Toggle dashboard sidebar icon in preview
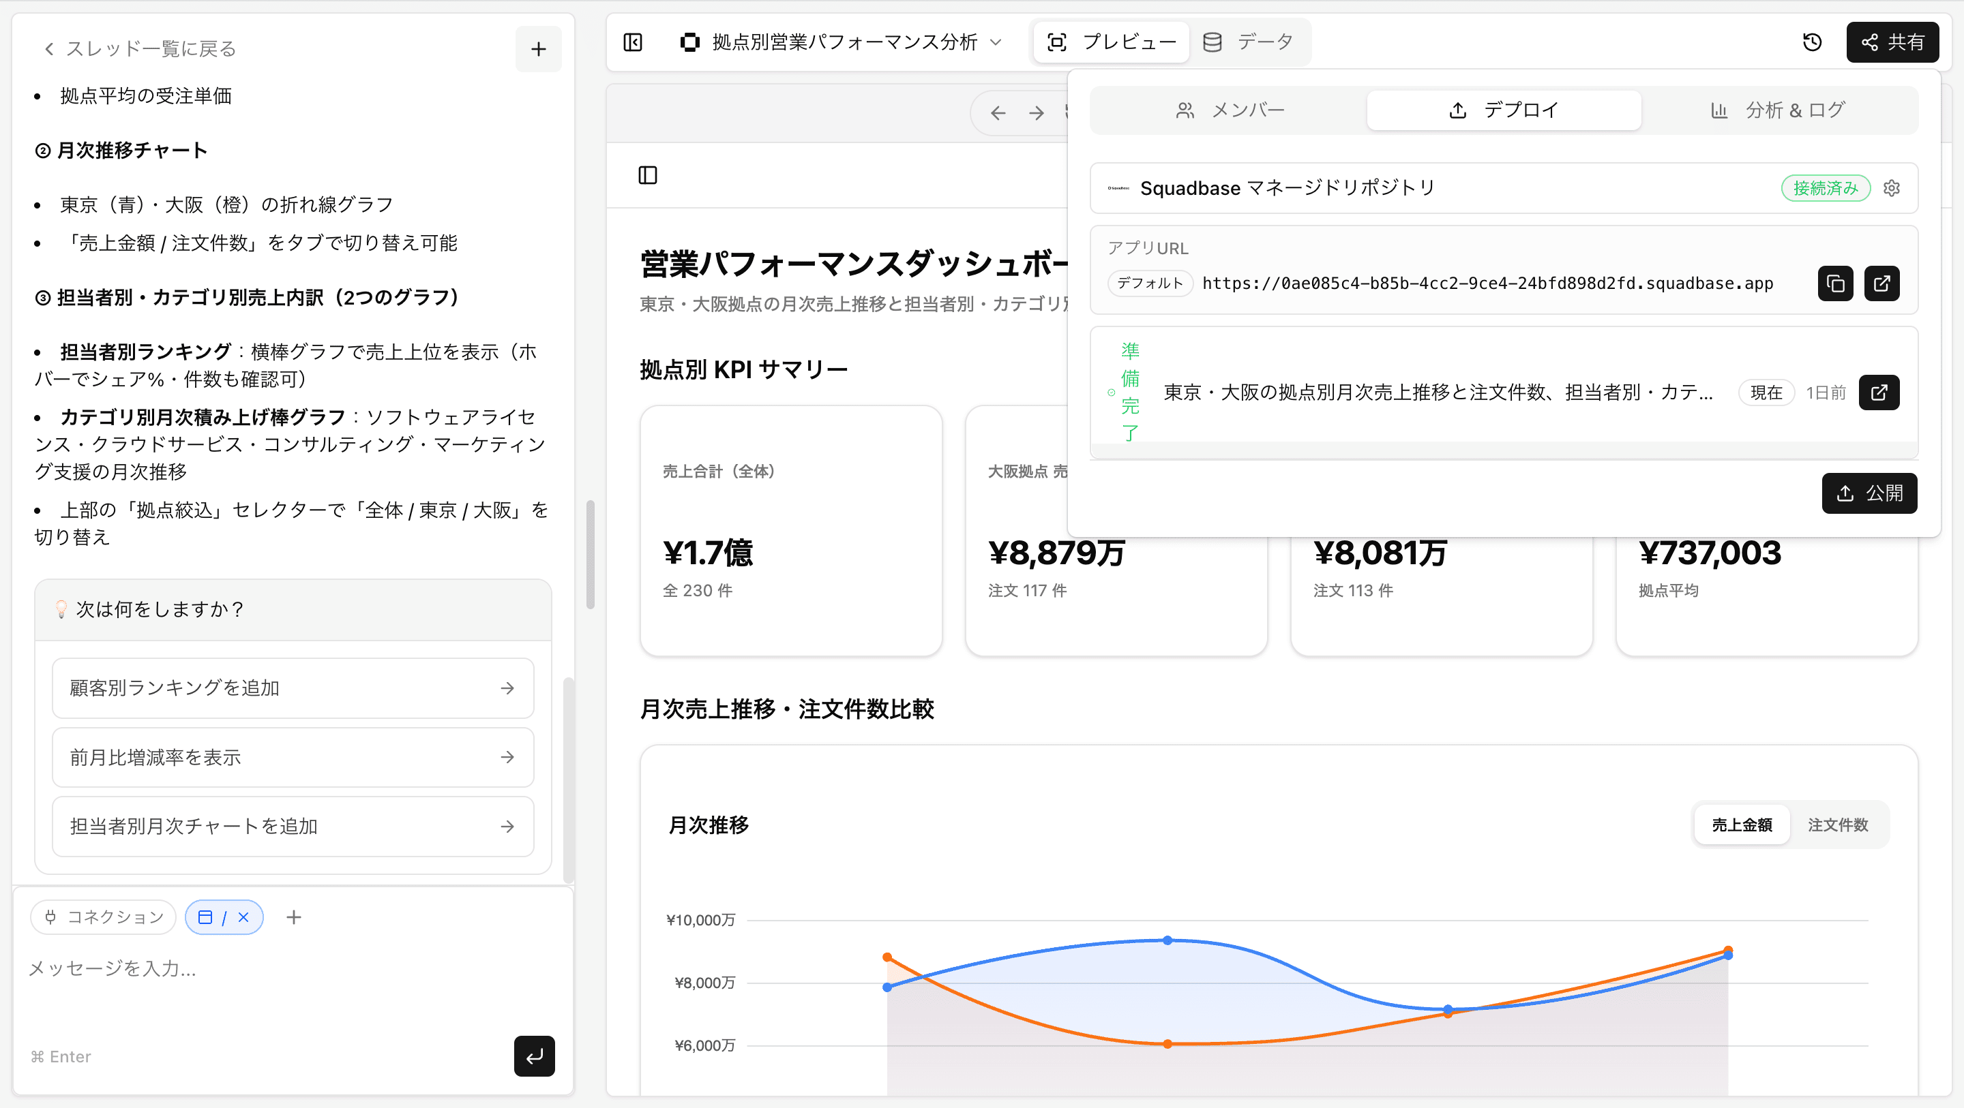Screen dimensions: 1964x1108 (647, 175)
